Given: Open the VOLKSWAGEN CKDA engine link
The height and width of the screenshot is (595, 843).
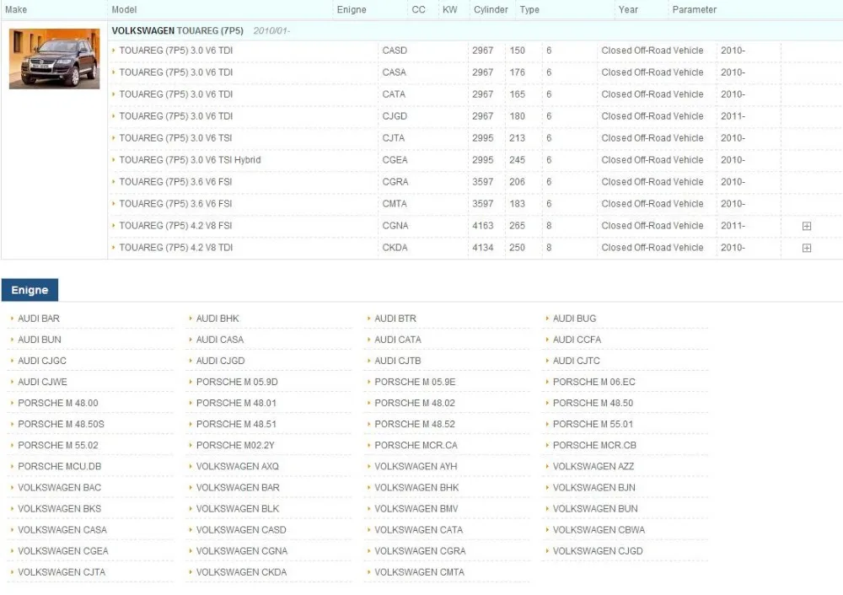Looking at the screenshot, I should pos(241,572).
